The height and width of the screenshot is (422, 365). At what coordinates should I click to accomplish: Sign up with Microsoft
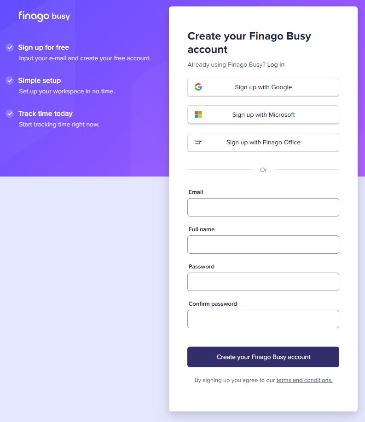coord(263,114)
